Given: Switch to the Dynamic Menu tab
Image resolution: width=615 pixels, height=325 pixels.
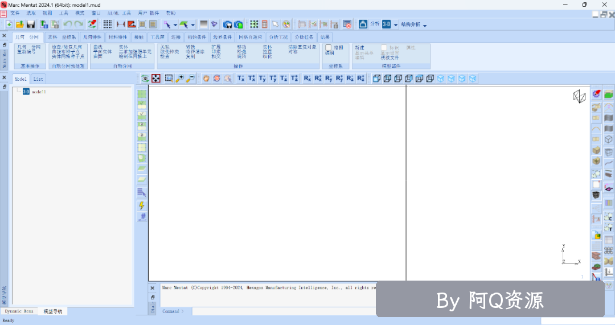Looking at the screenshot, I should (x=19, y=311).
